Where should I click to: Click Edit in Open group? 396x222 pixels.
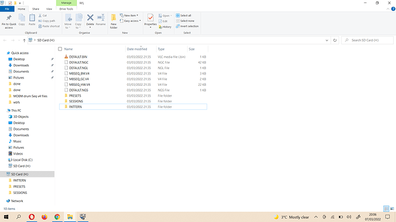click(163, 21)
